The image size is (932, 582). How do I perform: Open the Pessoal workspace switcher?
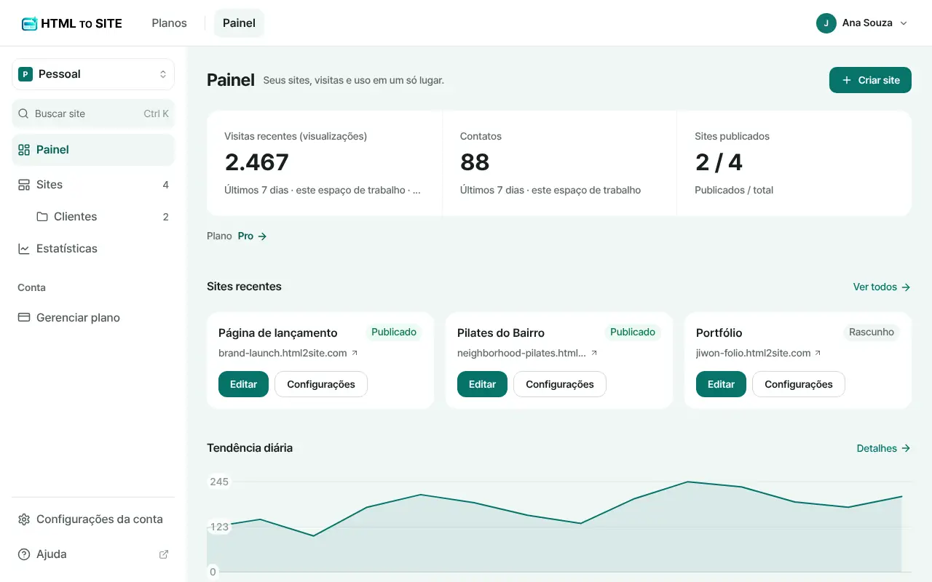pos(93,74)
